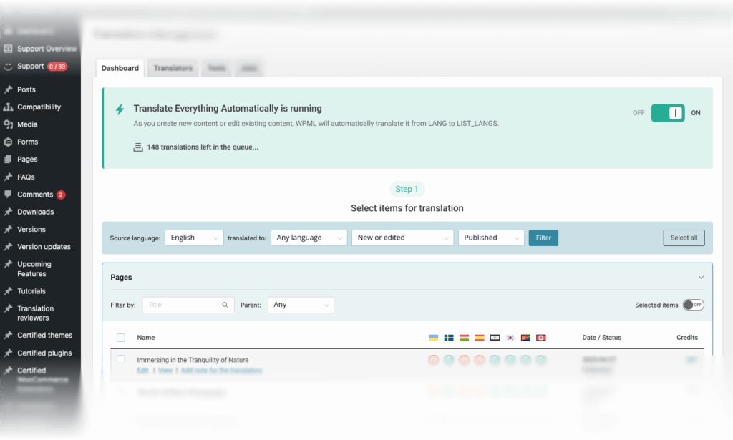Viewport: 733px width, 440px height.
Task: Click the Date / Status column header
Action: tap(601, 338)
